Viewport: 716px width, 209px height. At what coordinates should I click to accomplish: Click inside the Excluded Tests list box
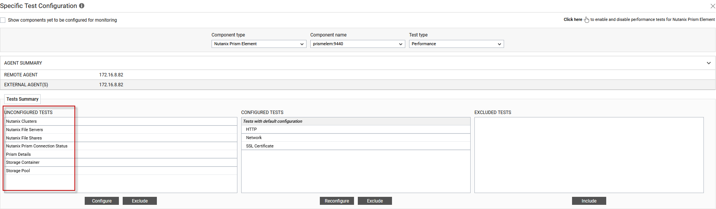coord(589,155)
